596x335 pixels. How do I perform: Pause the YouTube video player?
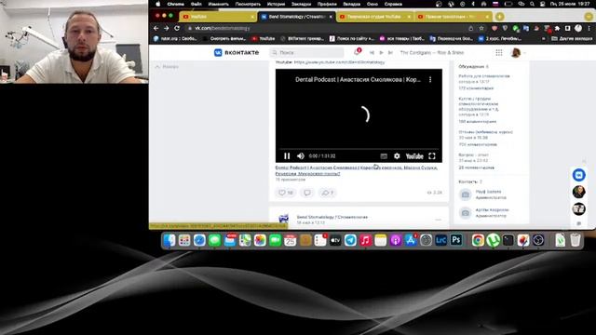(287, 156)
